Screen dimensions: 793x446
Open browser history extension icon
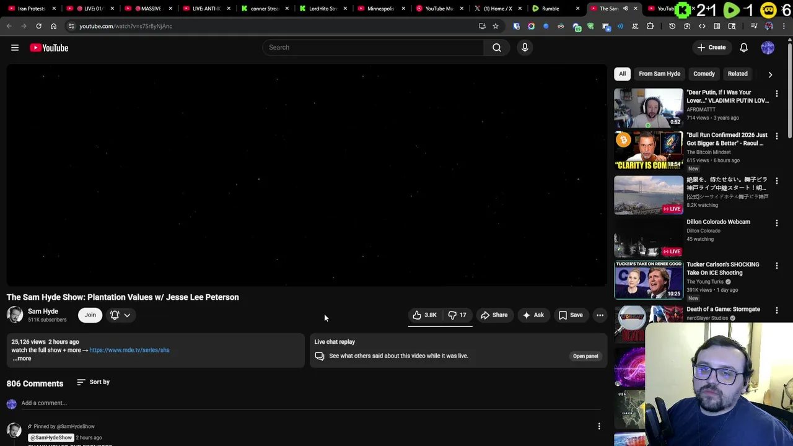(672, 26)
